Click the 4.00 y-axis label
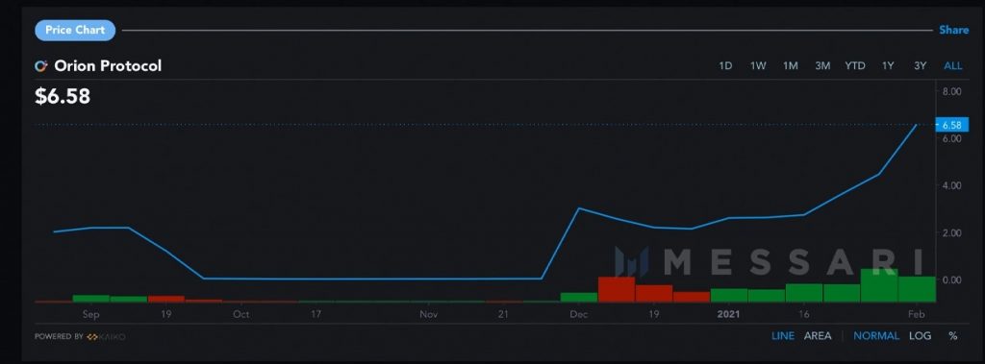 coord(951,185)
